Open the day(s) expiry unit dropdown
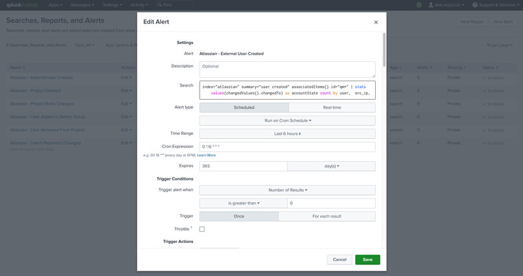Viewport: 523px width, 276px height. [x=331, y=166]
